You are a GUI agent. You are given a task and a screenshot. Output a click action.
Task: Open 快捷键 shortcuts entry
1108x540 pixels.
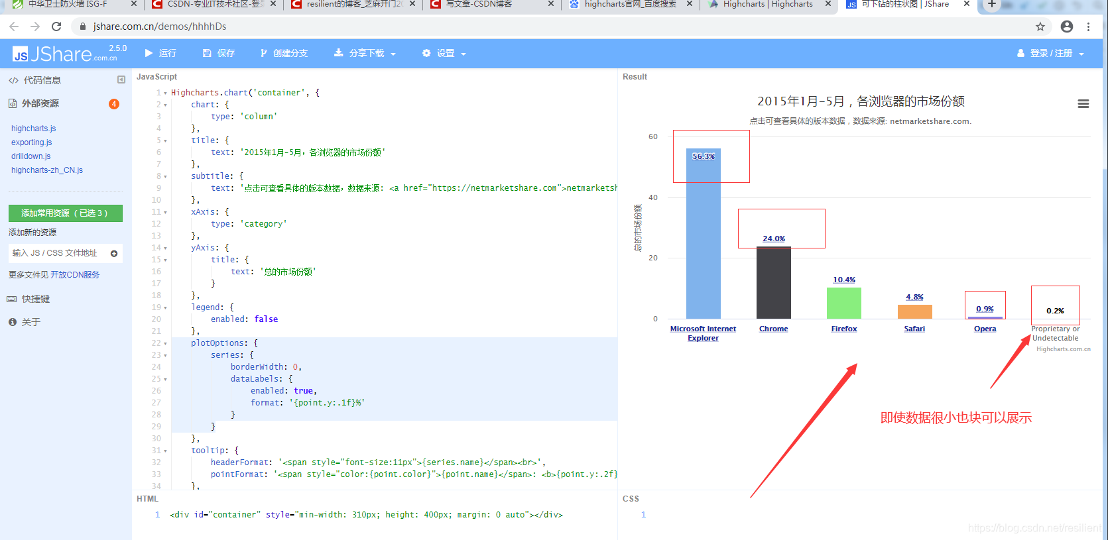point(29,299)
